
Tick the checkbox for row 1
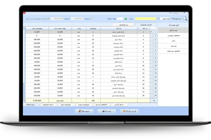(x=152, y=32)
